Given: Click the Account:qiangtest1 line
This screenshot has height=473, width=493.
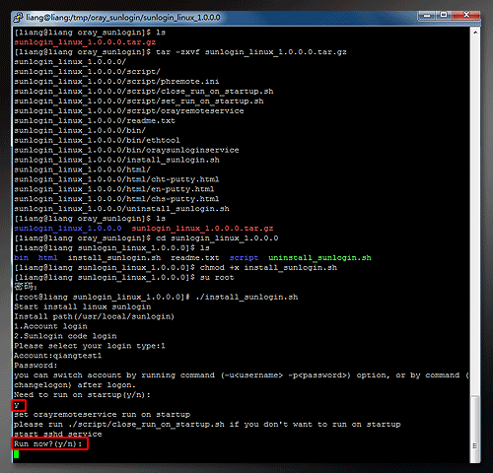Looking at the screenshot, I should coord(58,356).
